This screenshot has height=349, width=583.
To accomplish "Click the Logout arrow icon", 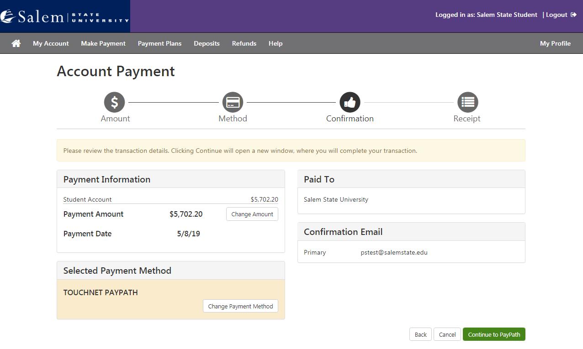I will (x=573, y=15).
